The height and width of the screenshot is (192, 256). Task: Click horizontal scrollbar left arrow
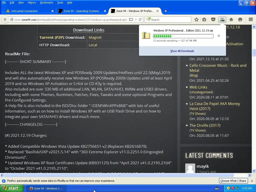point(2,175)
